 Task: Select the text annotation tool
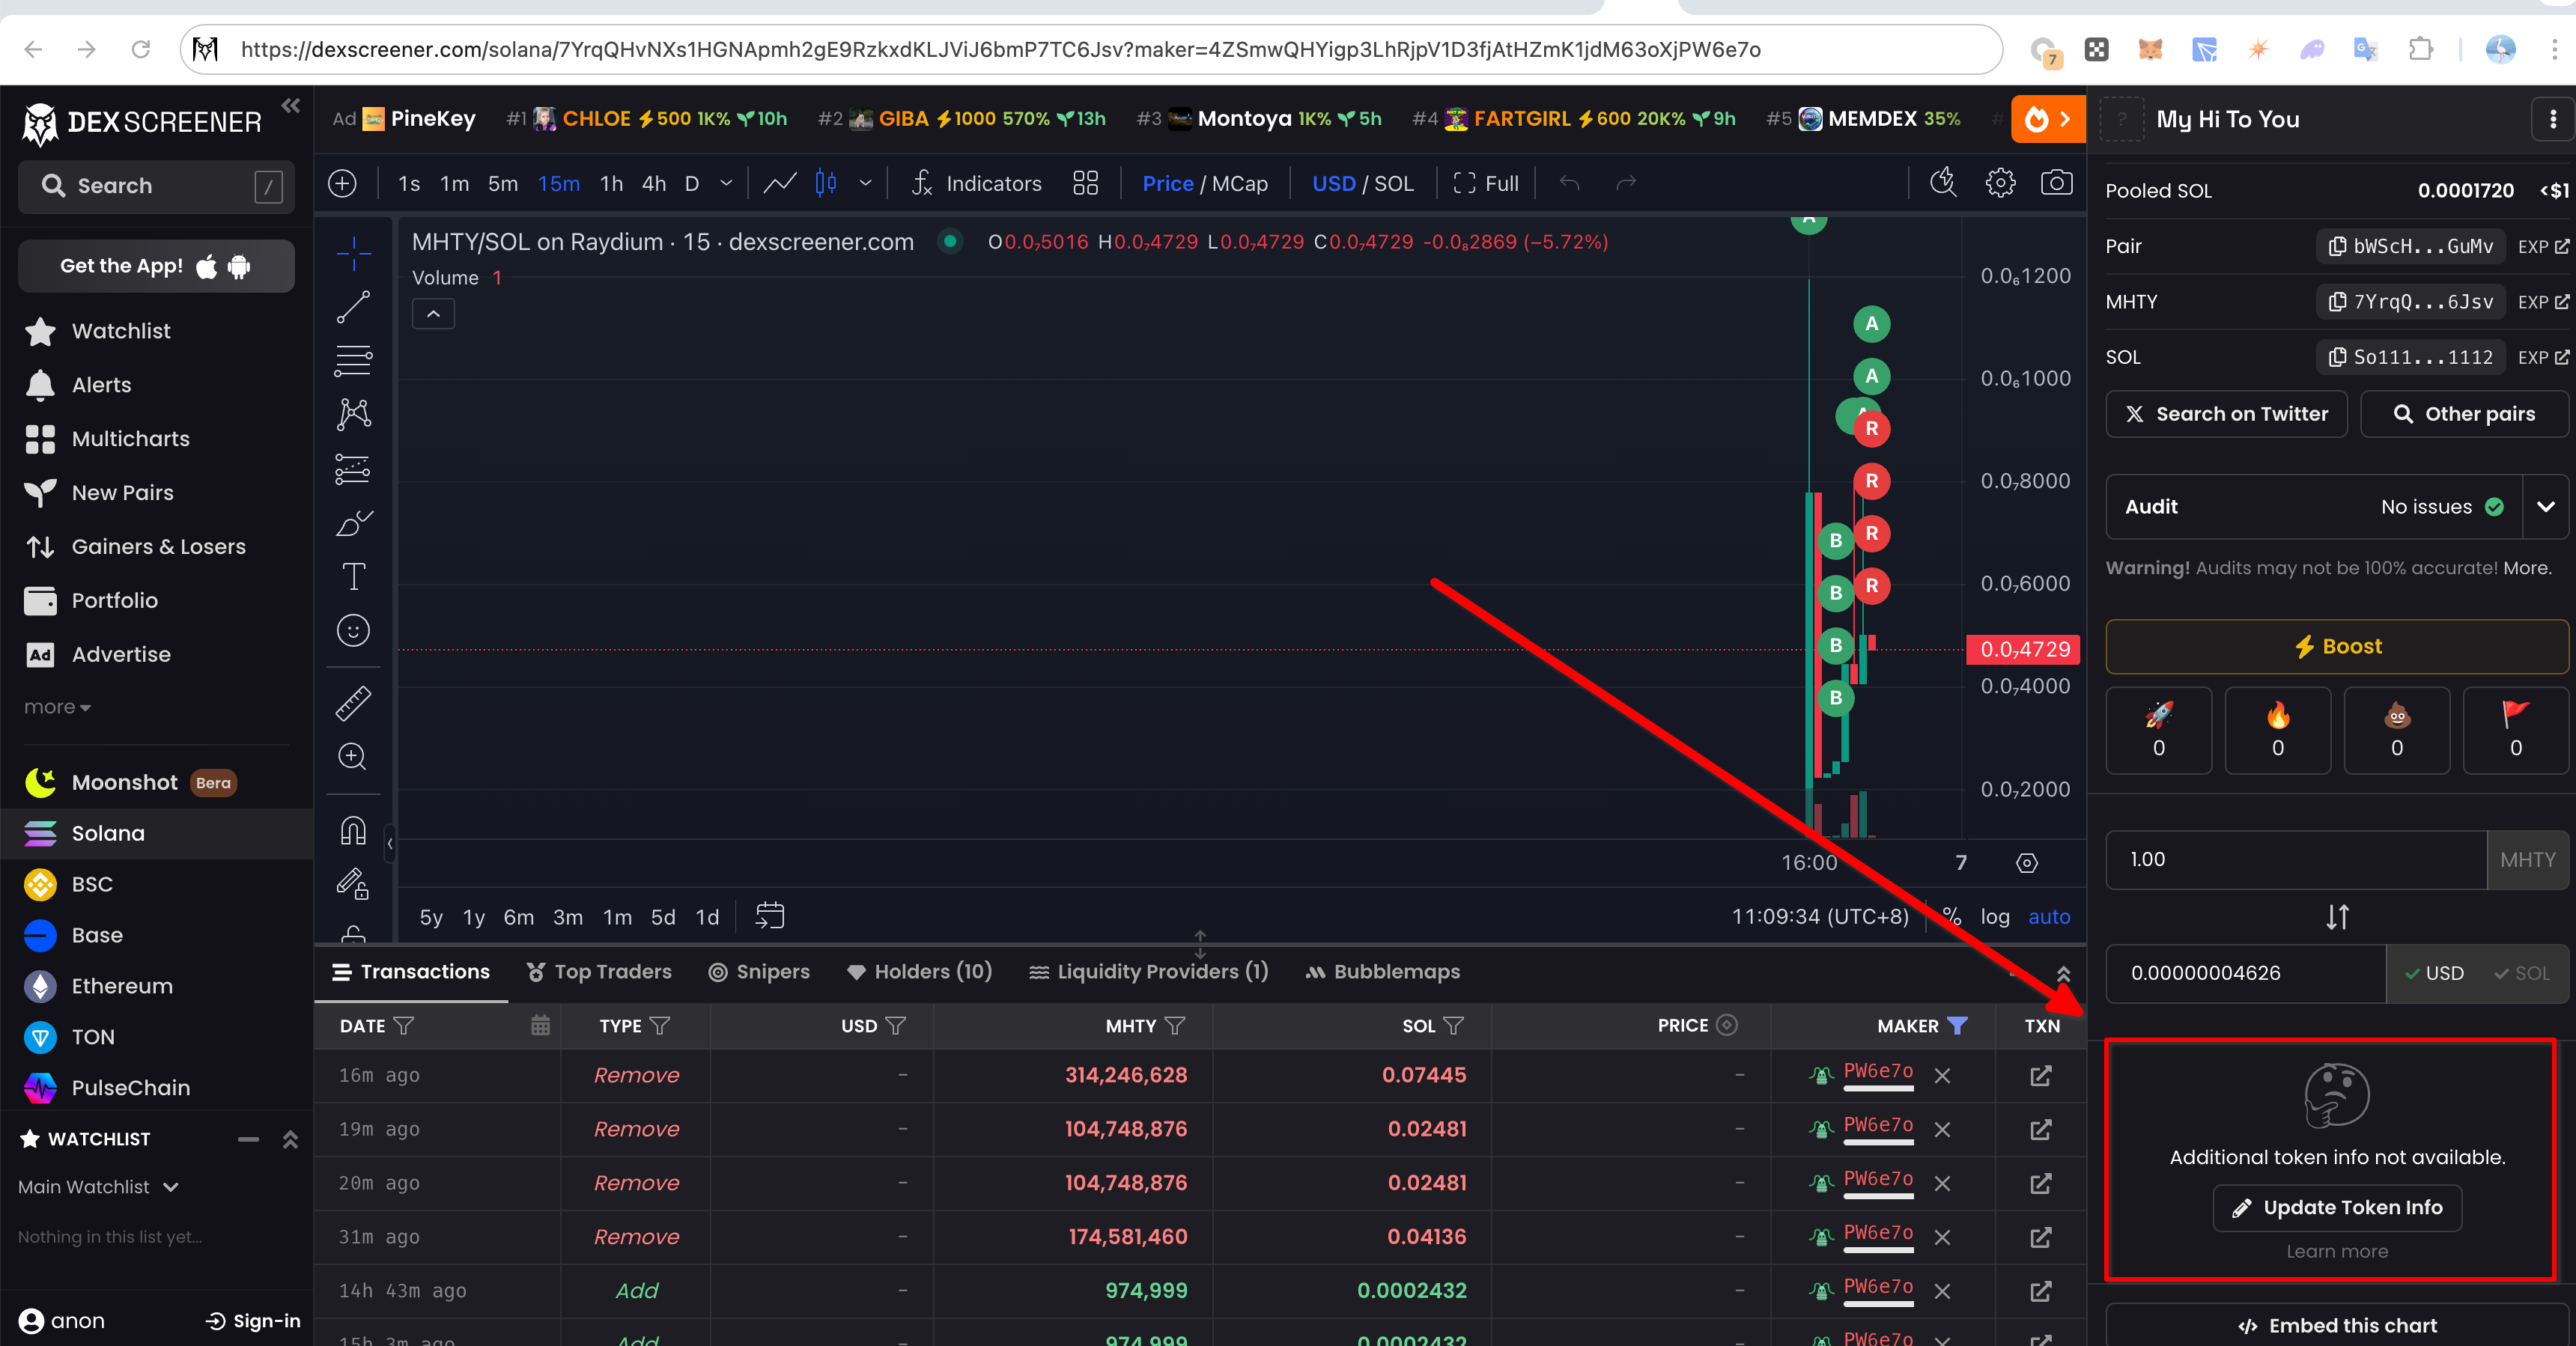353,576
